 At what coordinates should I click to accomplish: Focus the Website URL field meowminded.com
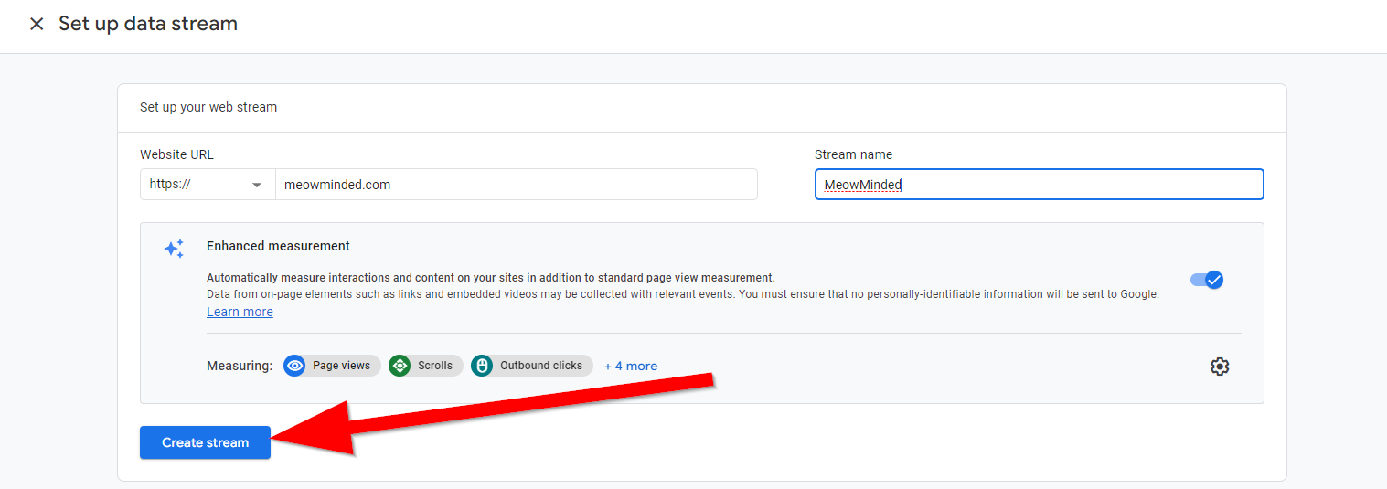click(x=517, y=184)
